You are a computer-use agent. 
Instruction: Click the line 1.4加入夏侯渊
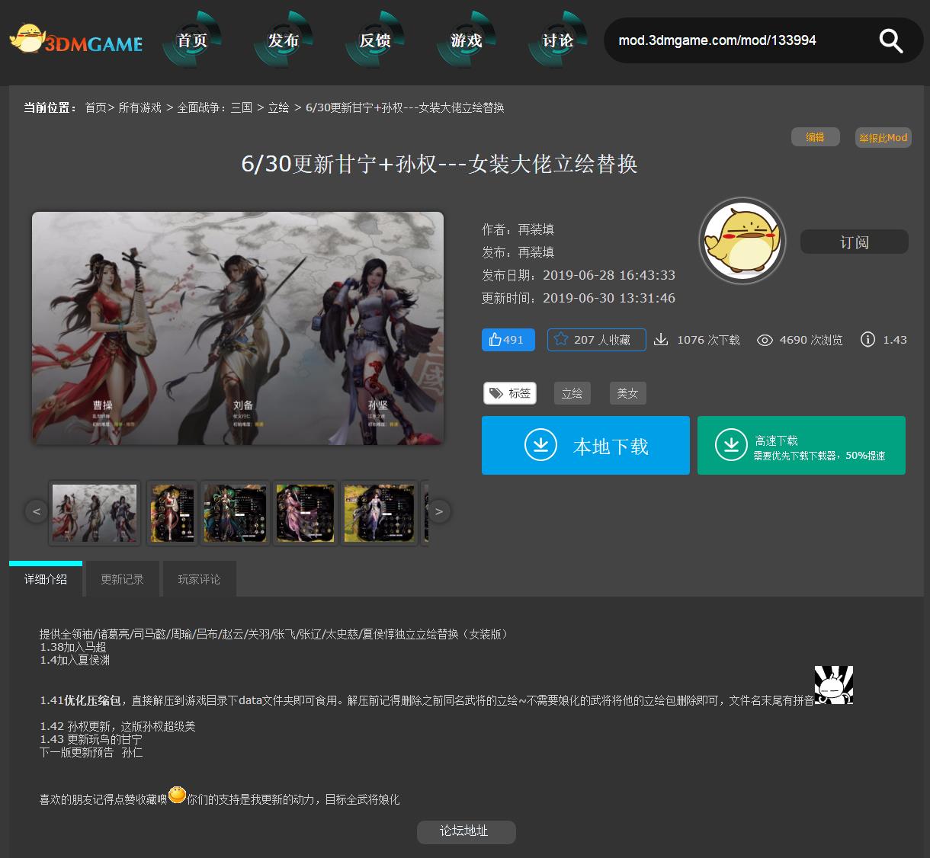75,660
